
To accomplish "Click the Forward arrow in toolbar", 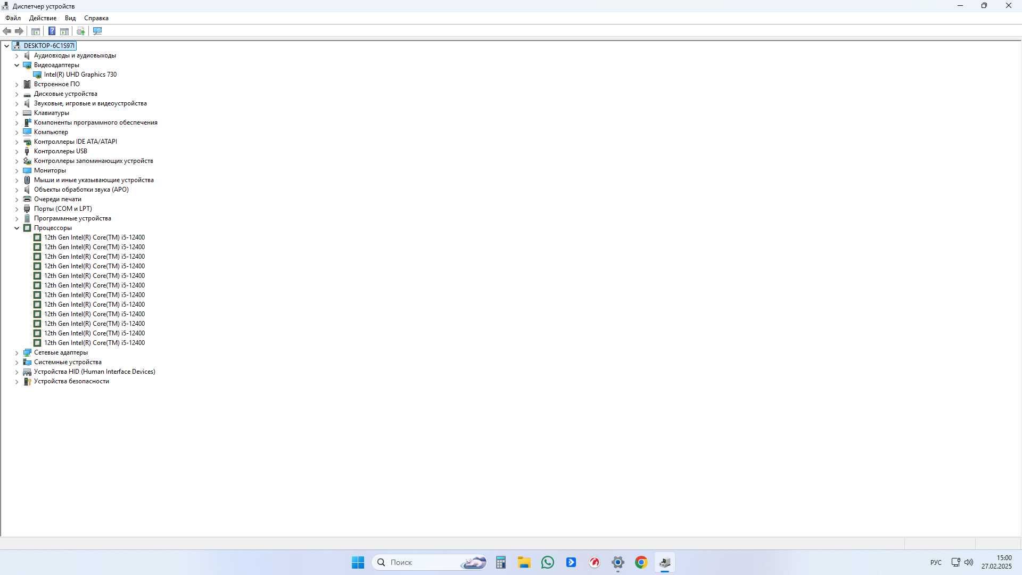I will point(19,31).
